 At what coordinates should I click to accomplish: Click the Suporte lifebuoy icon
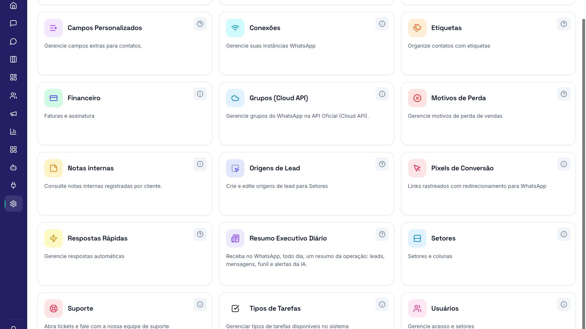click(x=54, y=309)
